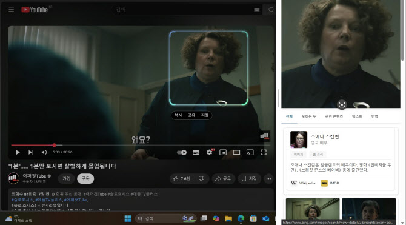Enable theater mode view

[236, 152]
